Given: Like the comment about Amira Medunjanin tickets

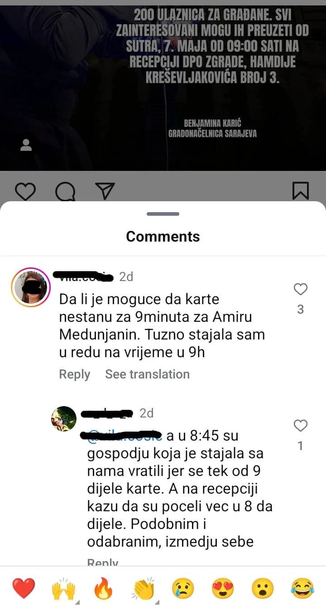Looking at the screenshot, I should pyautogui.click(x=301, y=289).
